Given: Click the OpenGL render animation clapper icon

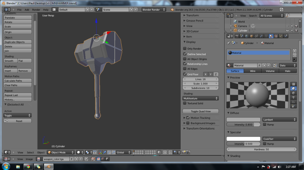Looking at the screenshot, I should tap(188, 153).
